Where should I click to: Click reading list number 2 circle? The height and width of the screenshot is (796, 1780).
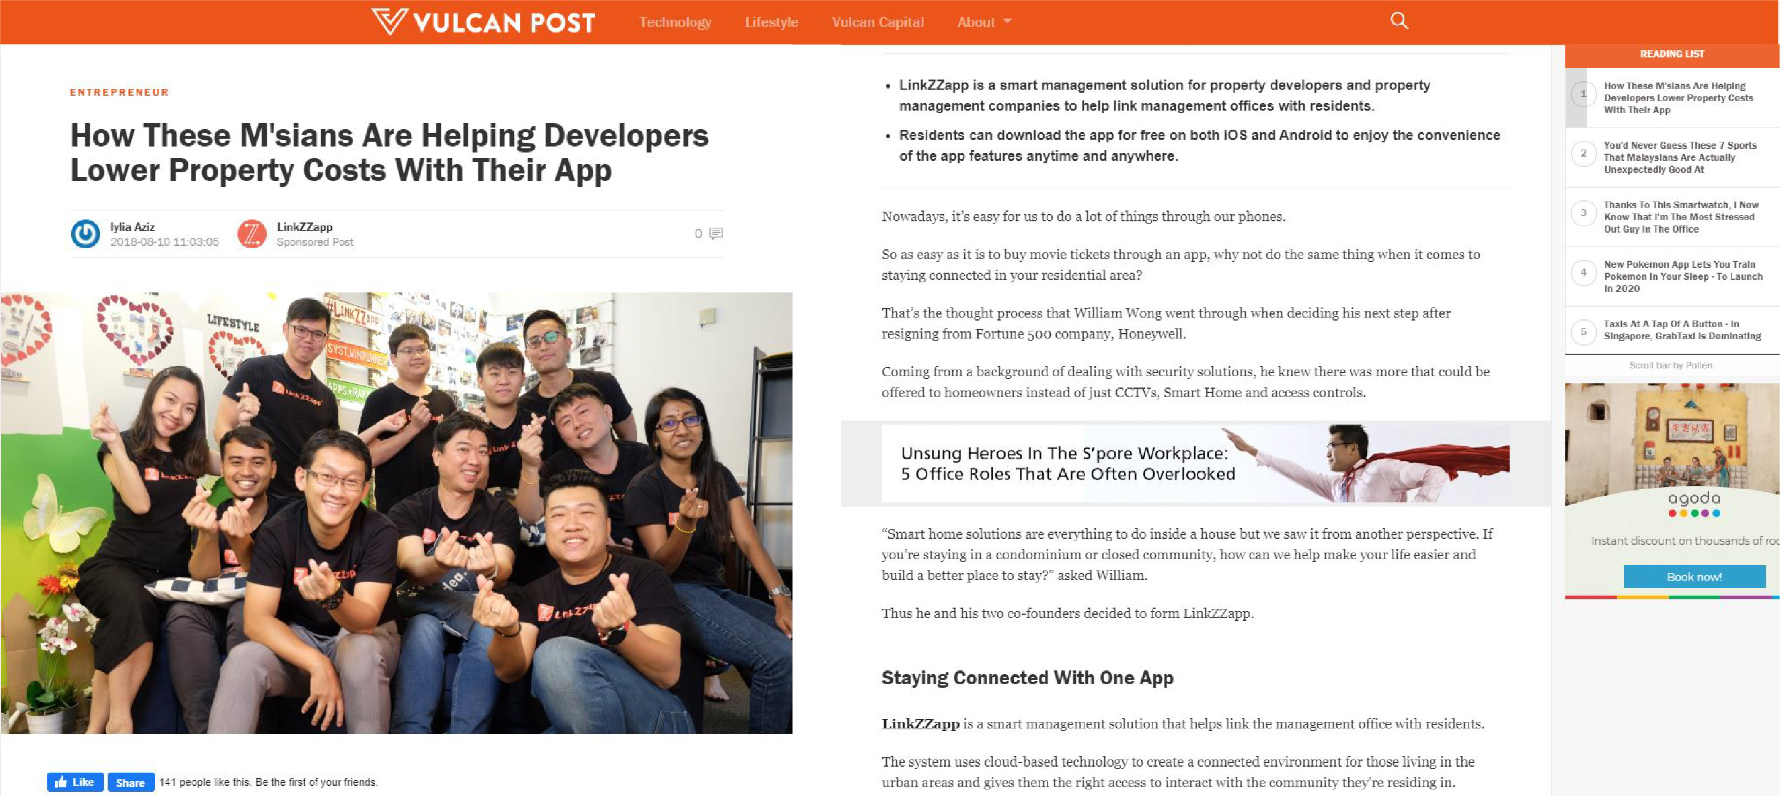click(x=1583, y=153)
